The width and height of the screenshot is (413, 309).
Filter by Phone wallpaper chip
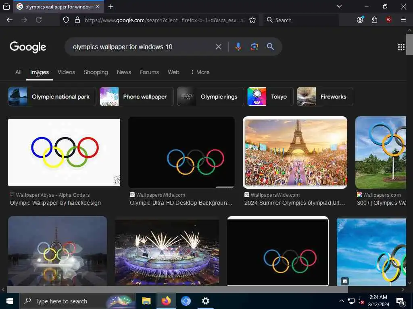pyautogui.click(x=136, y=97)
